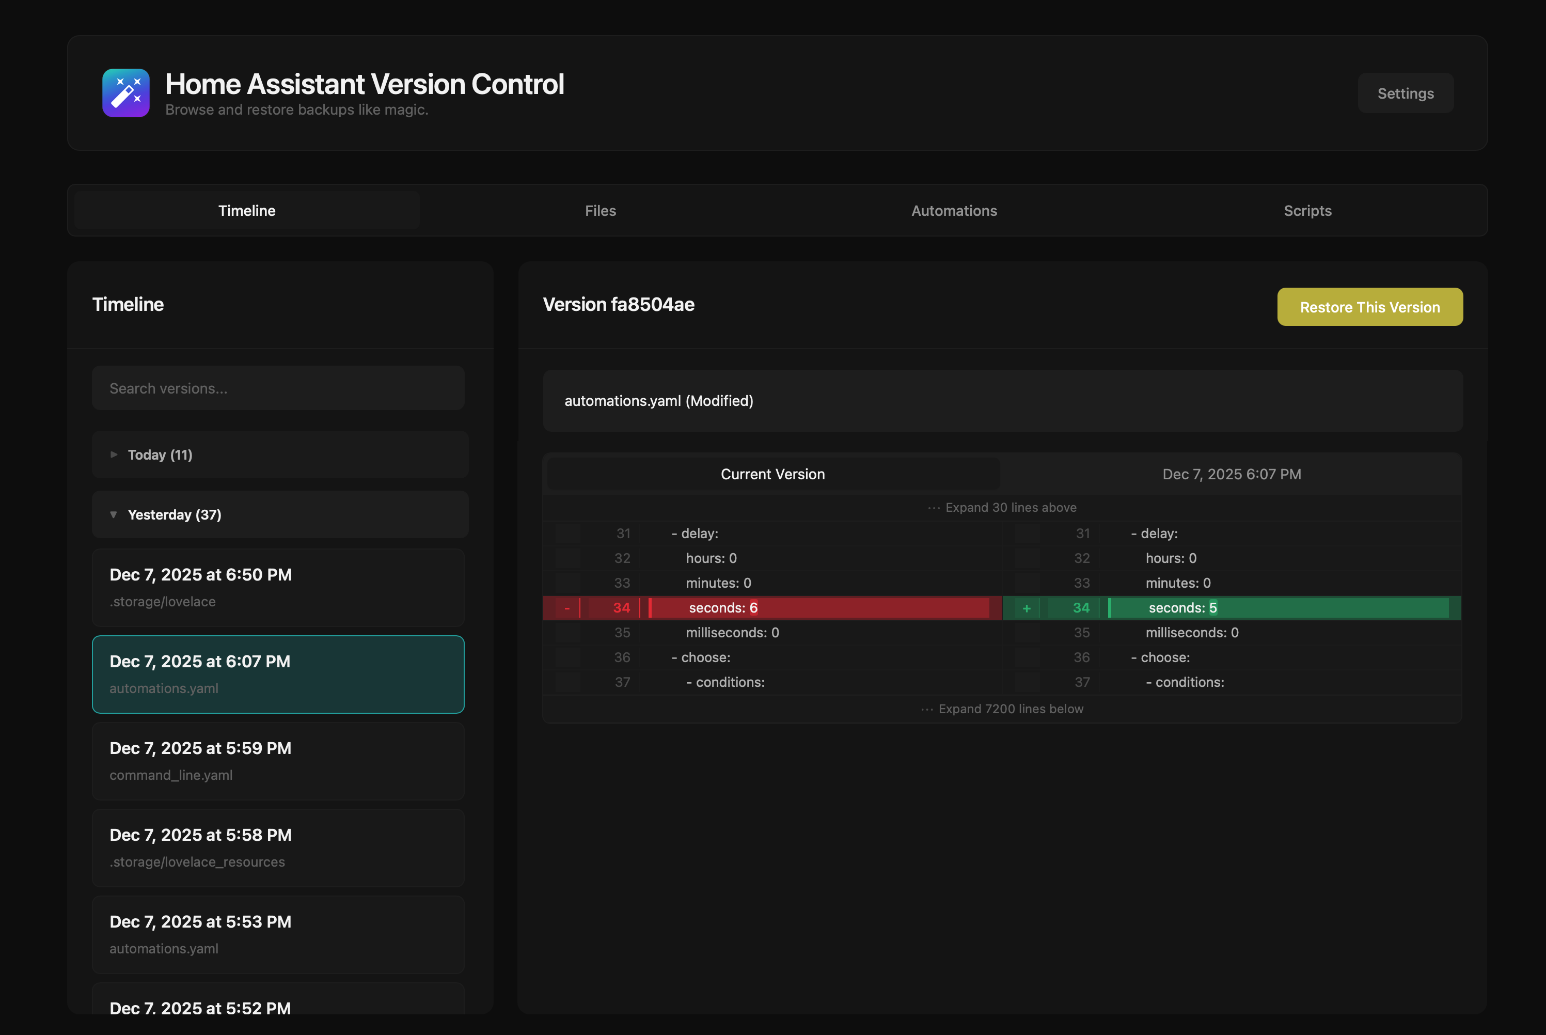
Task: Click the magic wand app logo
Action: pyautogui.click(x=125, y=92)
